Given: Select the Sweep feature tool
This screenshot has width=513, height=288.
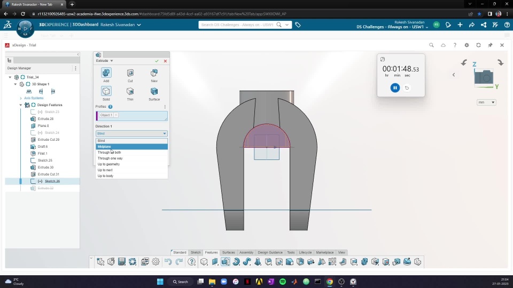Looking at the screenshot, I should (247, 261).
